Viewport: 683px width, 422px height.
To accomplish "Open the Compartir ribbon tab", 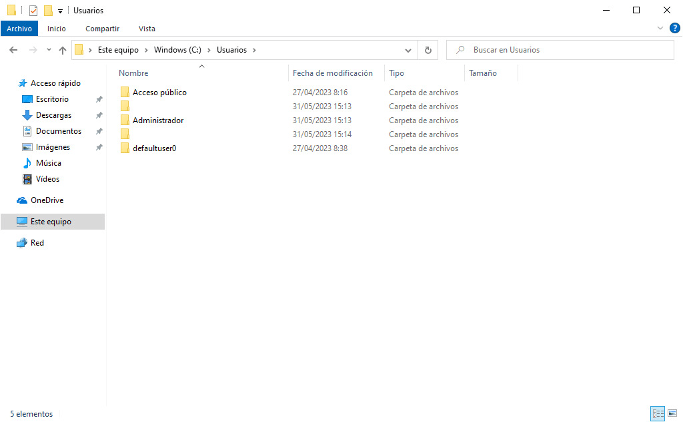I will [x=102, y=29].
